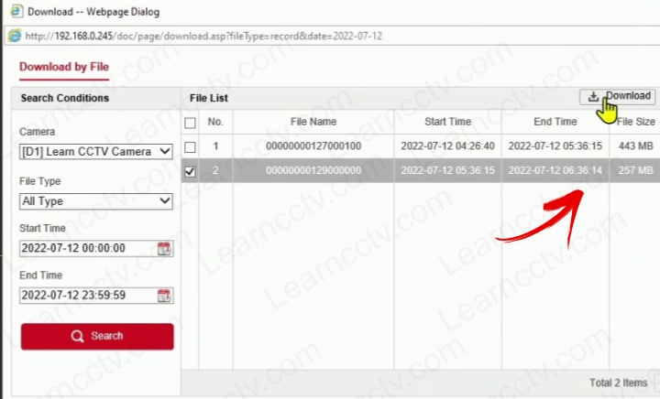Select the row for file 00000000127000100

tap(313, 146)
